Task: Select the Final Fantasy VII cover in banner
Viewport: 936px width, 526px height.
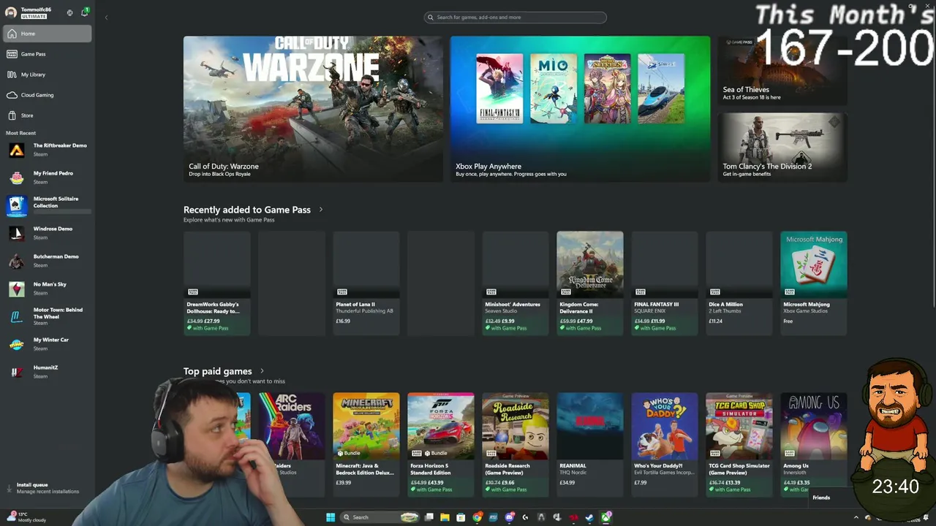Action: tap(499, 88)
